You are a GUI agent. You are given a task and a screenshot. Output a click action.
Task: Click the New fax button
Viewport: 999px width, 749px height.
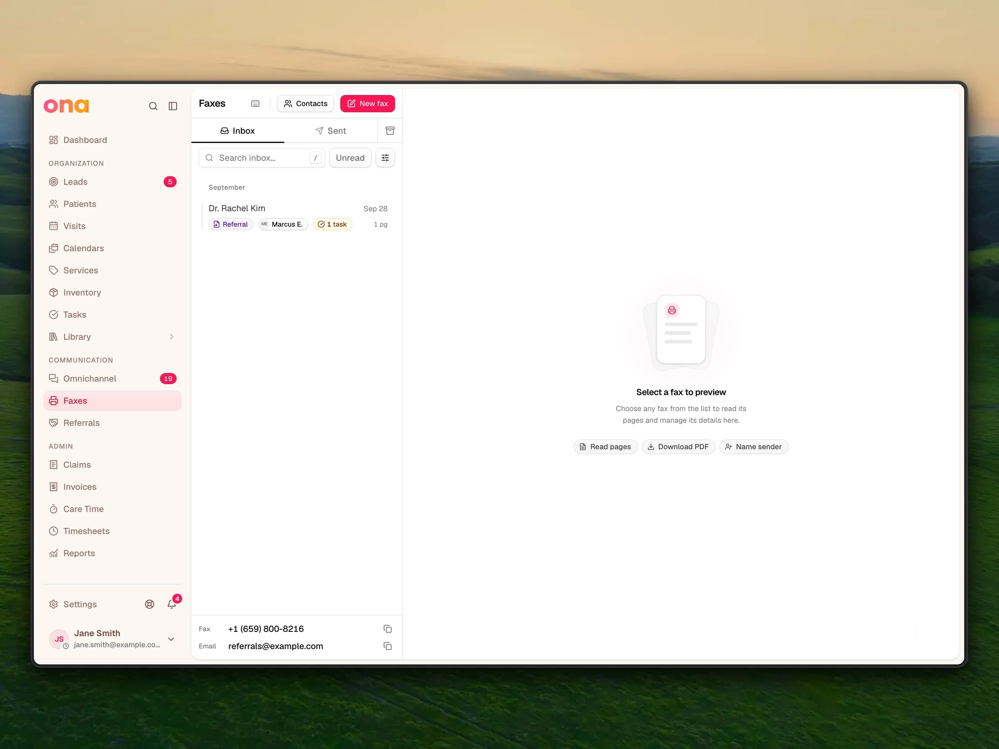[368, 104]
